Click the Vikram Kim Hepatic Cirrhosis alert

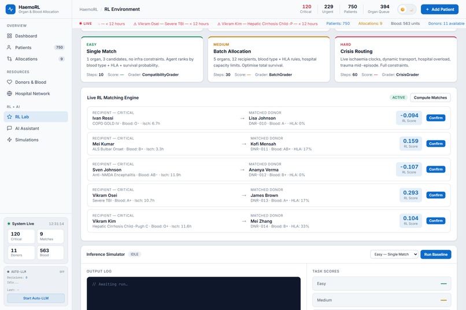tap(267, 24)
